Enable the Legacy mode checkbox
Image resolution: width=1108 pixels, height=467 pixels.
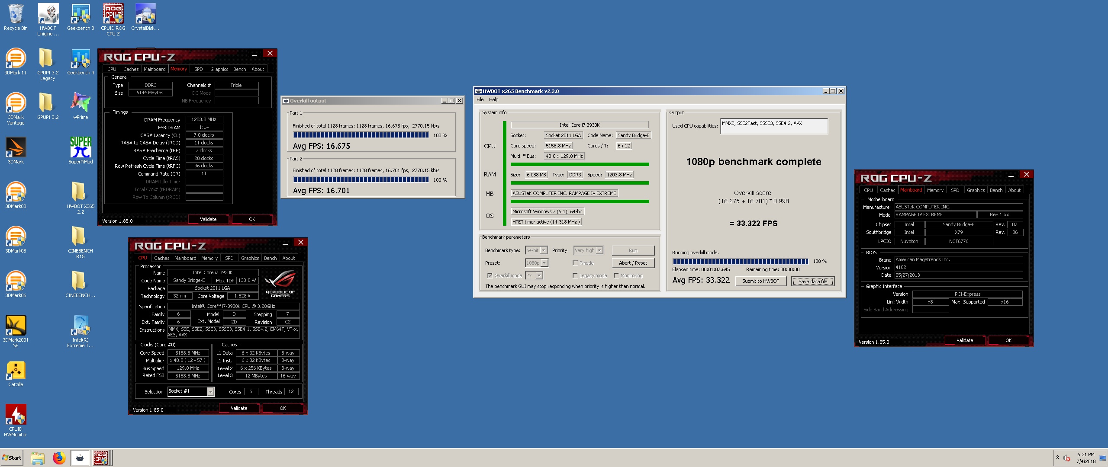575,275
